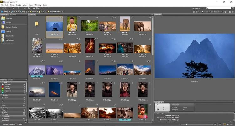Open Libraries in Favorites panel

point(8,18)
